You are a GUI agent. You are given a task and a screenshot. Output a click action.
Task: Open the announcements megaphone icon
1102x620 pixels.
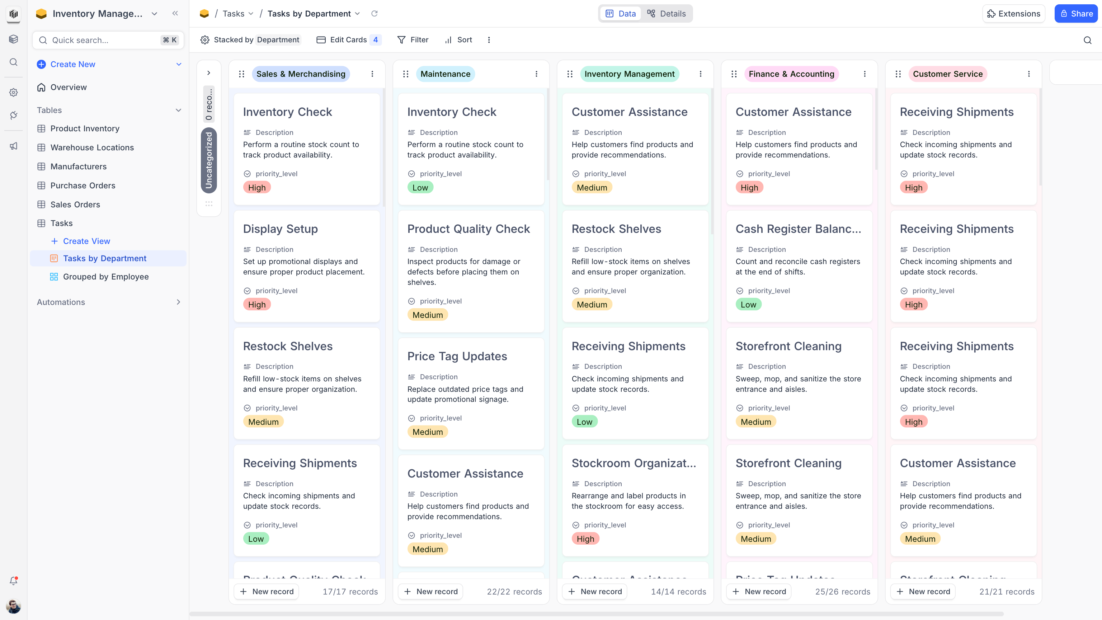tap(14, 146)
